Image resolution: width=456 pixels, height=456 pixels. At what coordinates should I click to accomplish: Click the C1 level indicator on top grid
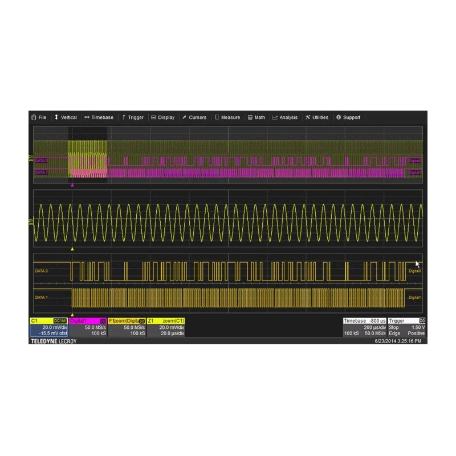[31, 157]
